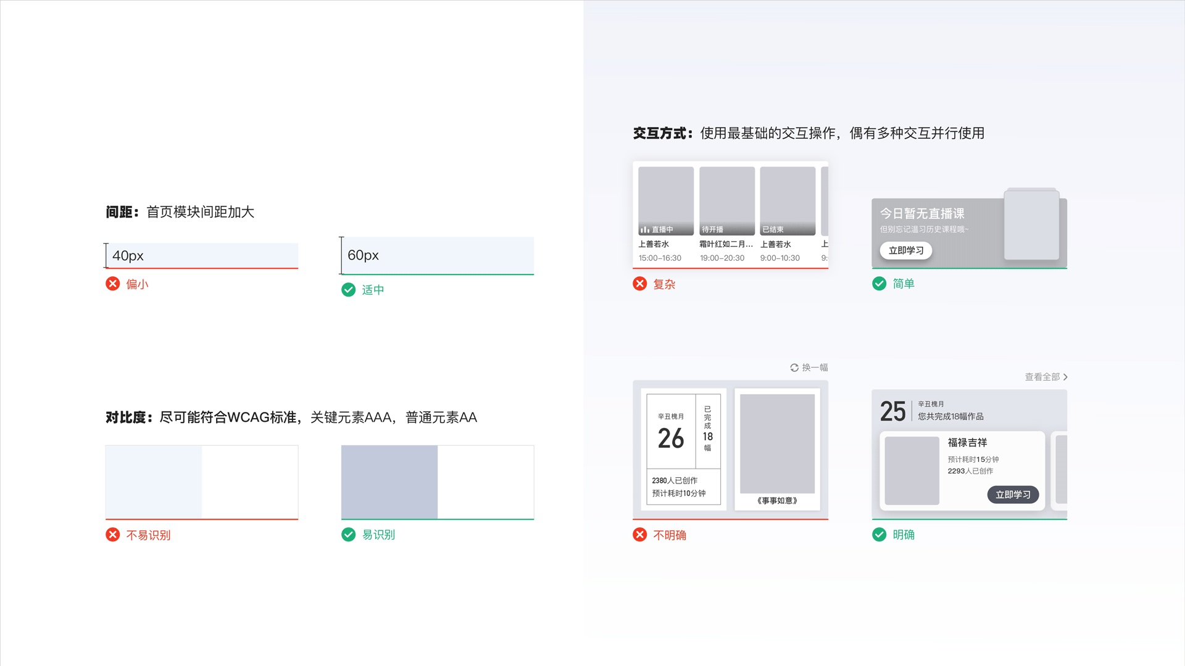Click the grey-blue contrast color swatch
The width and height of the screenshot is (1185, 666).
tap(389, 482)
